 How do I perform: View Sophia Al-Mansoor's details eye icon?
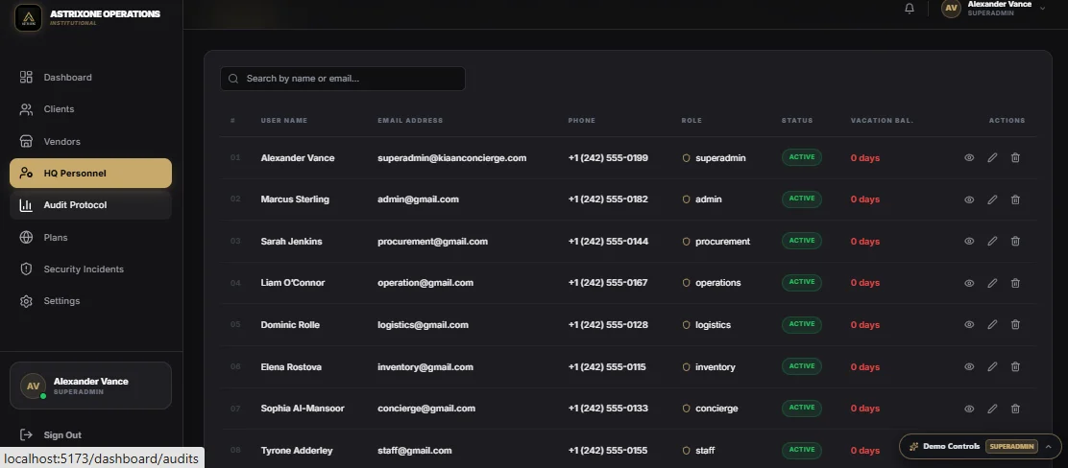click(969, 409)
